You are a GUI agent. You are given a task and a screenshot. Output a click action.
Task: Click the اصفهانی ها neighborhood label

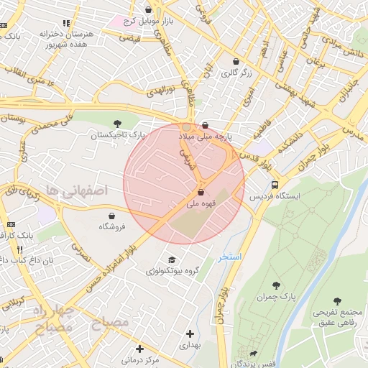tap(77, 190)
